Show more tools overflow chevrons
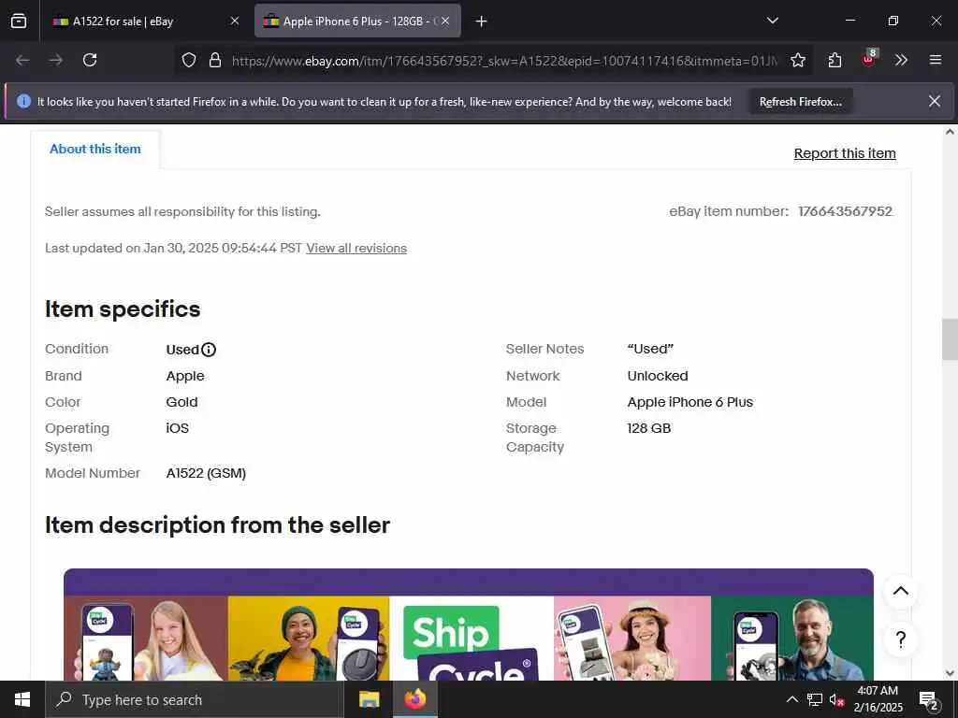958x718 pixels. tap(901, 60)
